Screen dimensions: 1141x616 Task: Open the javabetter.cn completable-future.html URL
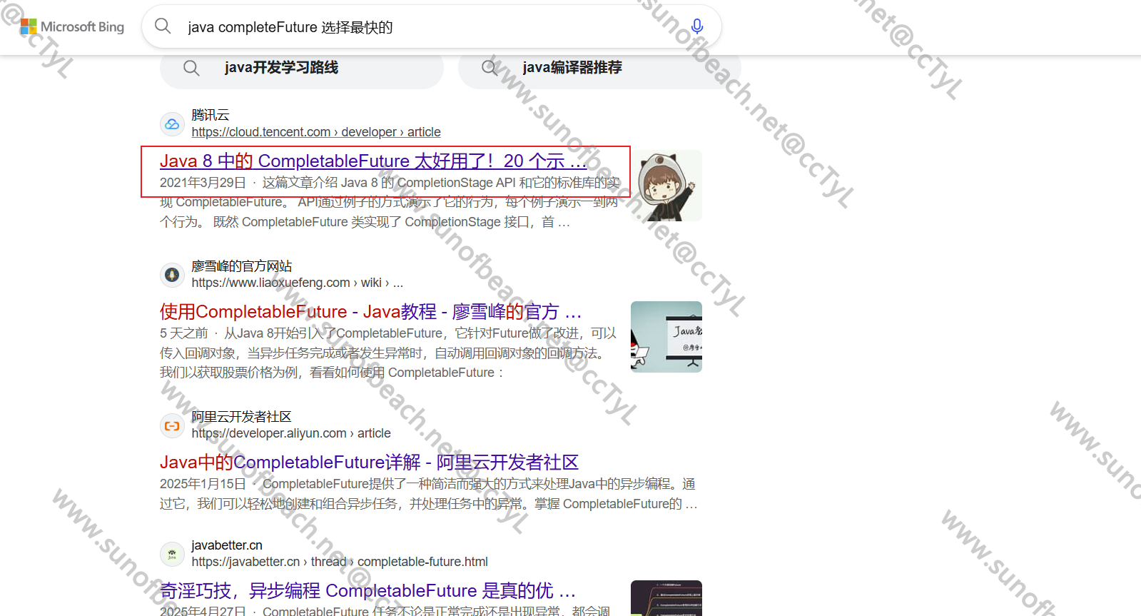(x=340, y=562)
